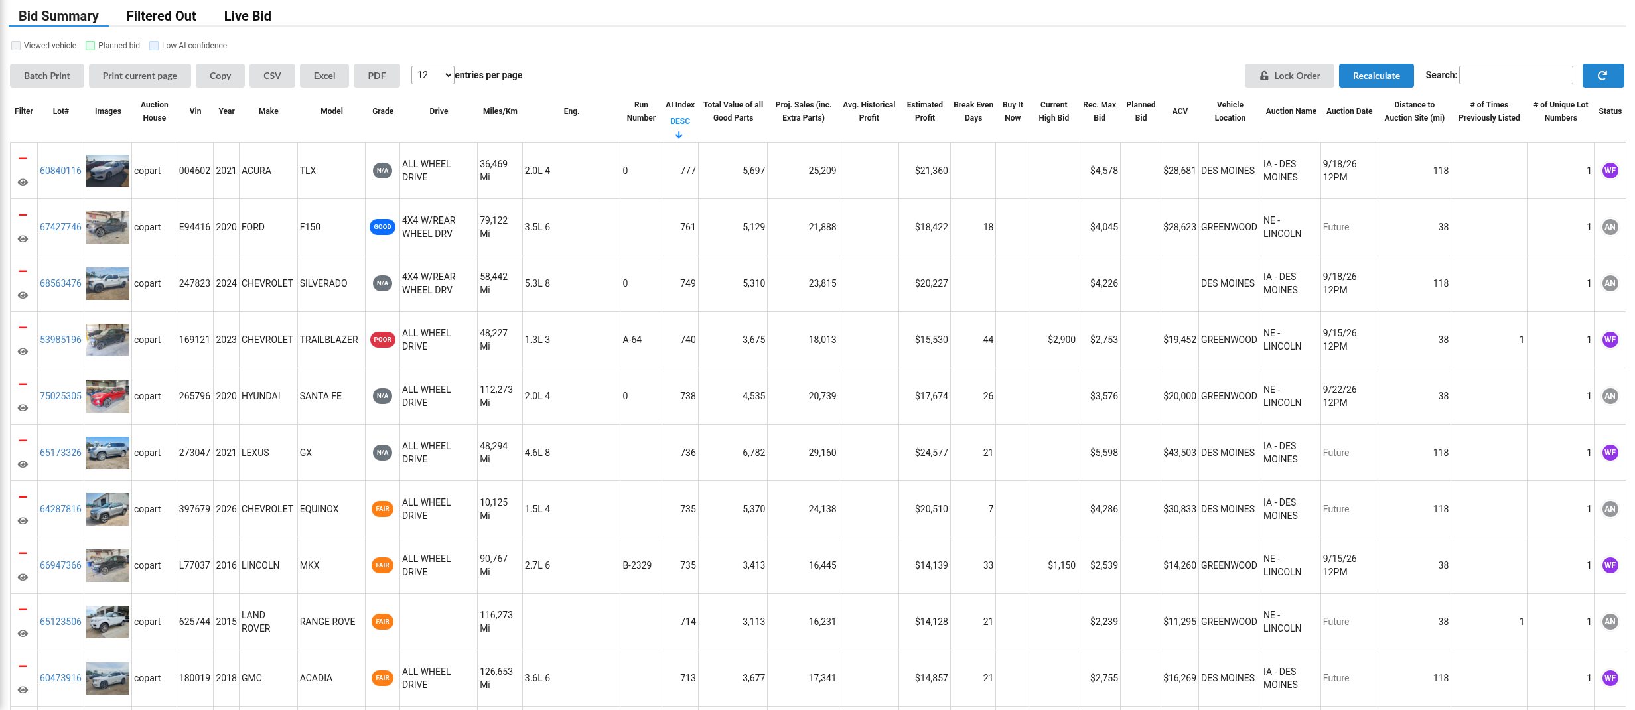Click the red minus on Hyundai Santa Fe row

23,384
